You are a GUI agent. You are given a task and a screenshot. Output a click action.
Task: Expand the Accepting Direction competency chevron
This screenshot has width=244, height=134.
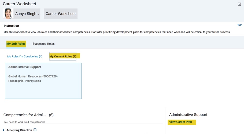(x=3, y=130)
